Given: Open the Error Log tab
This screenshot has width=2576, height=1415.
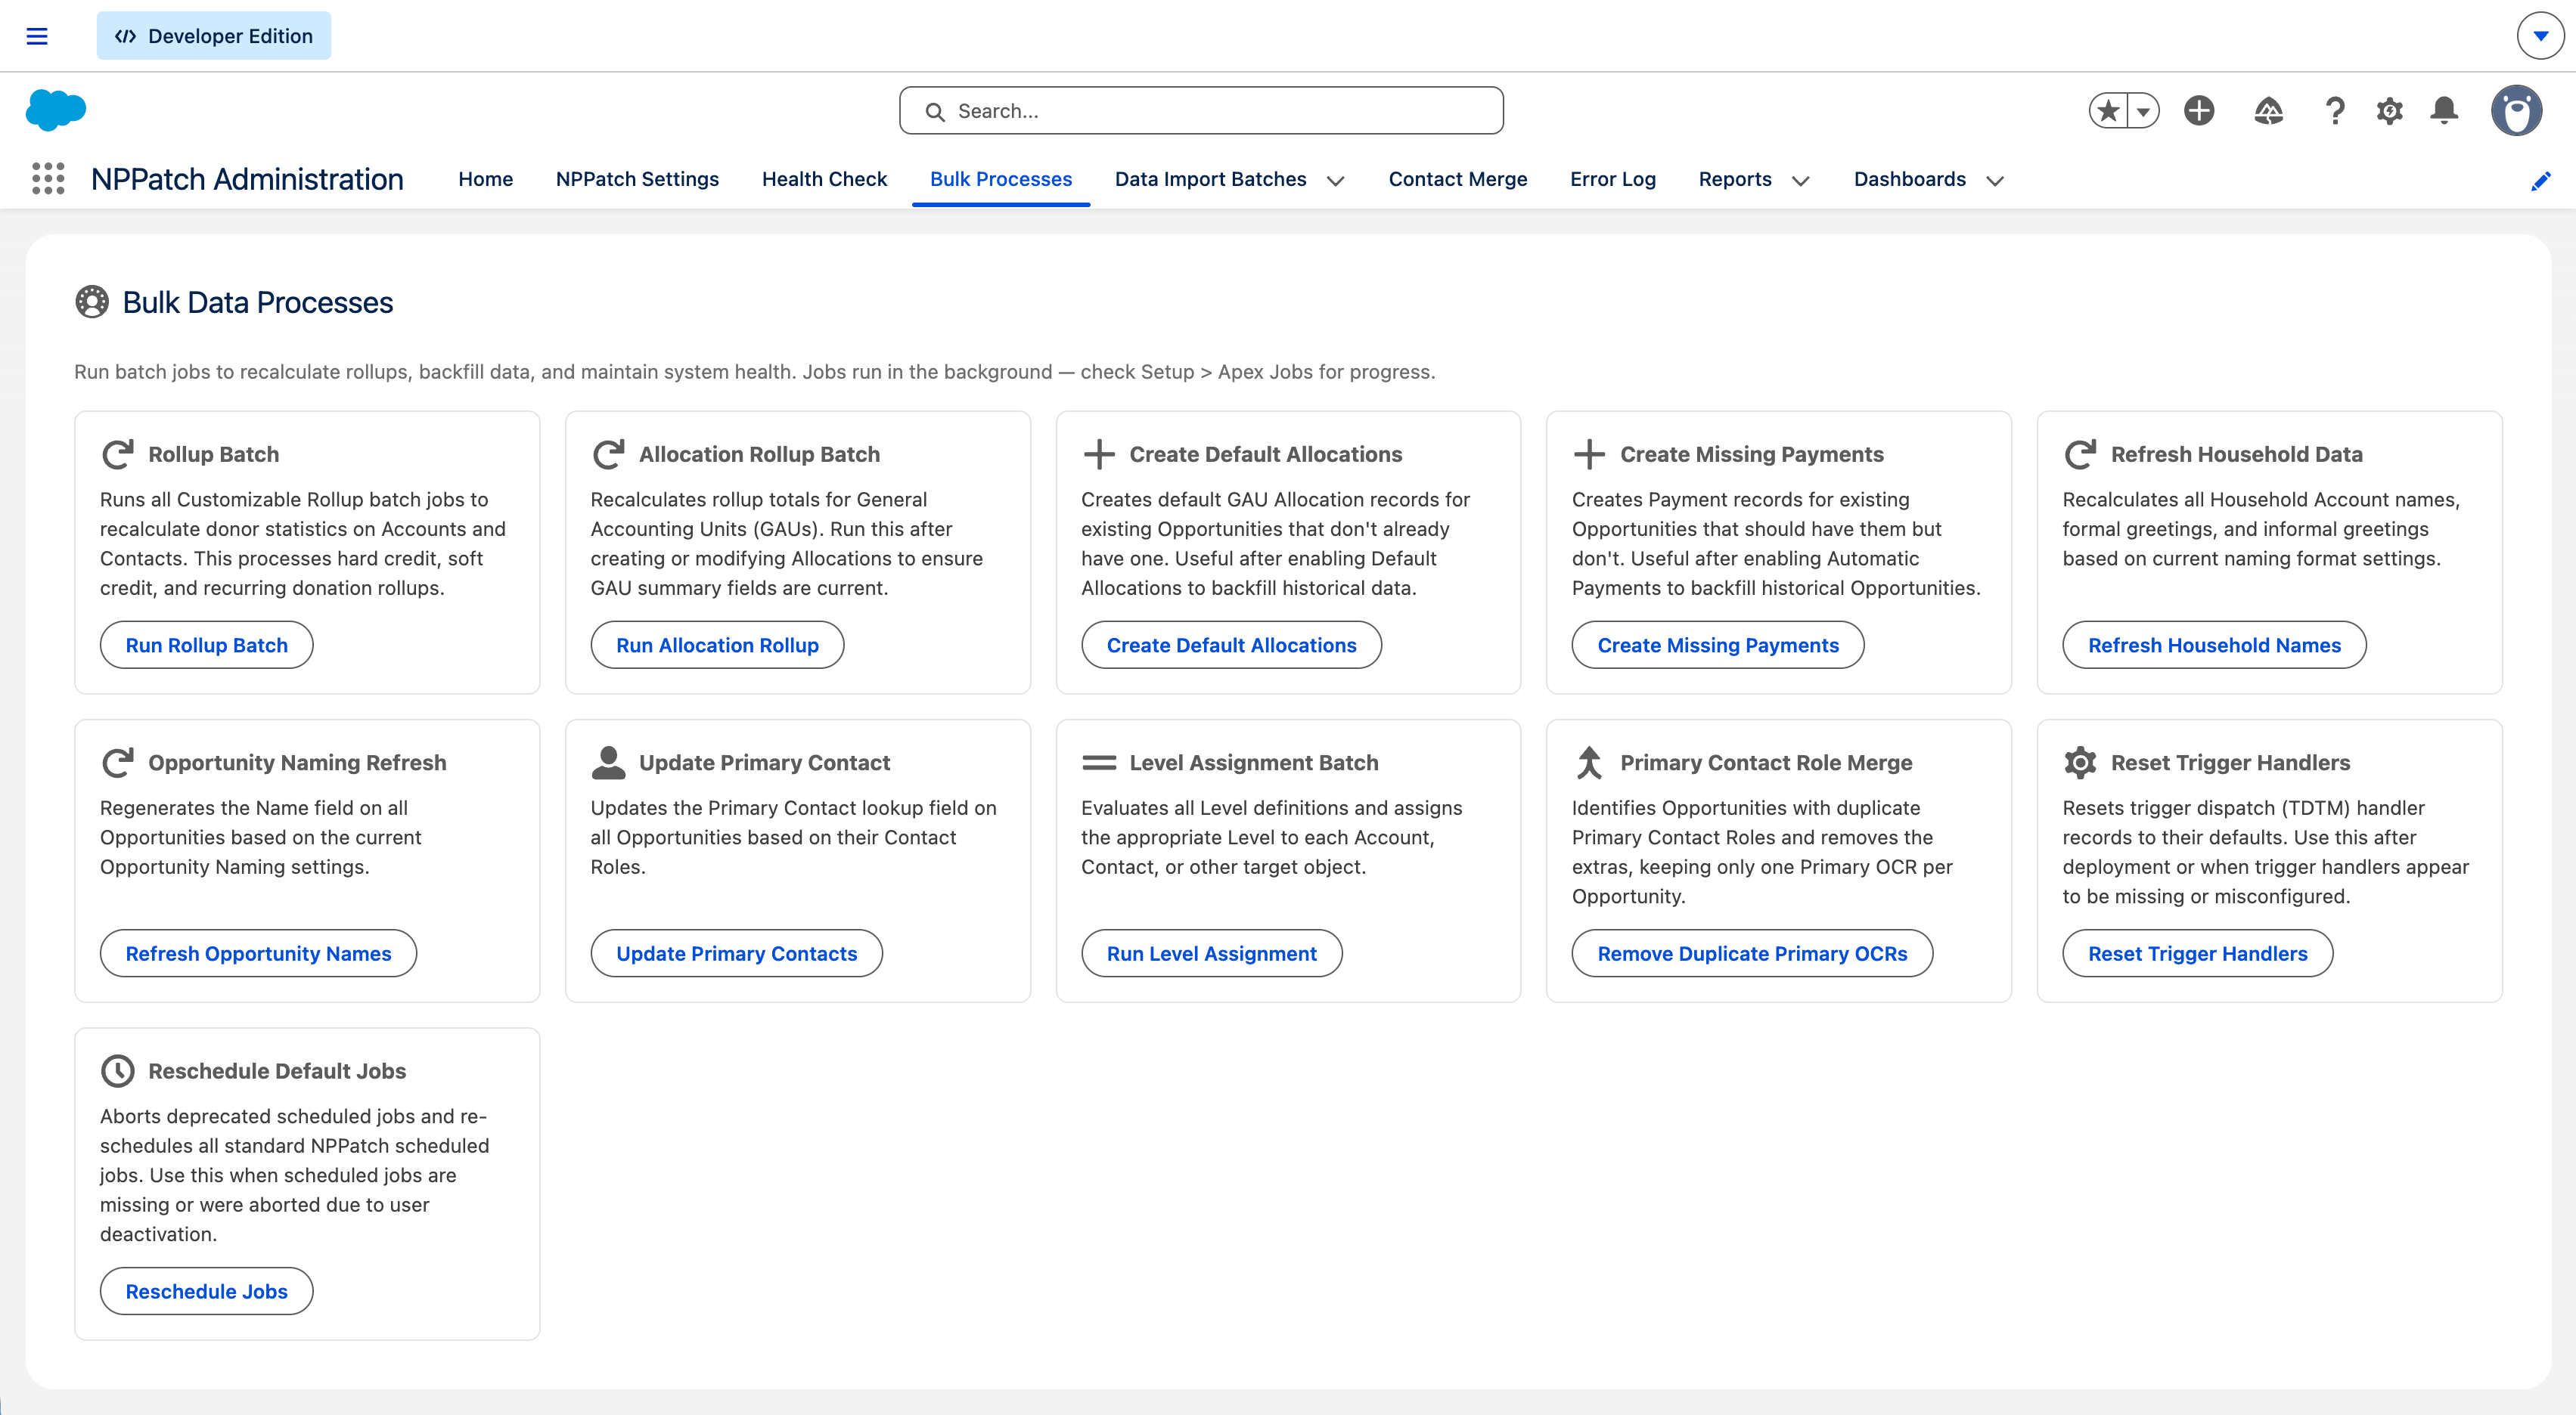Looking at the screenshot, I should [x=1612, y=179].
